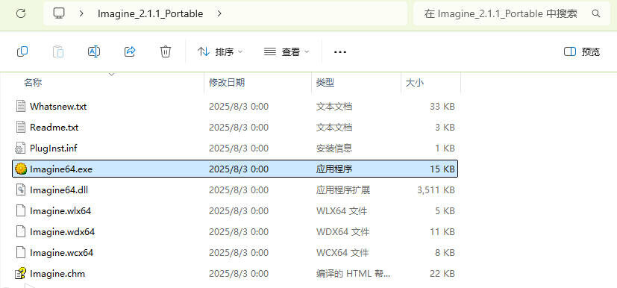Click the refresh button
This screenshot has height=288, width=617.
[x=21, y=13]
